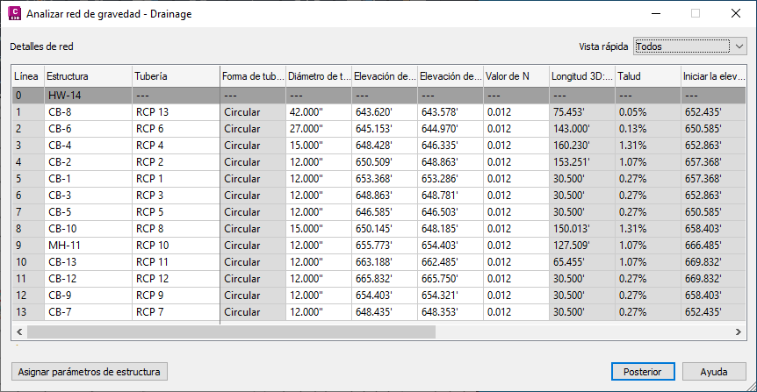Click pipe cell RCP 11
This screenshot has height=392, width=757.
[176, 262]
